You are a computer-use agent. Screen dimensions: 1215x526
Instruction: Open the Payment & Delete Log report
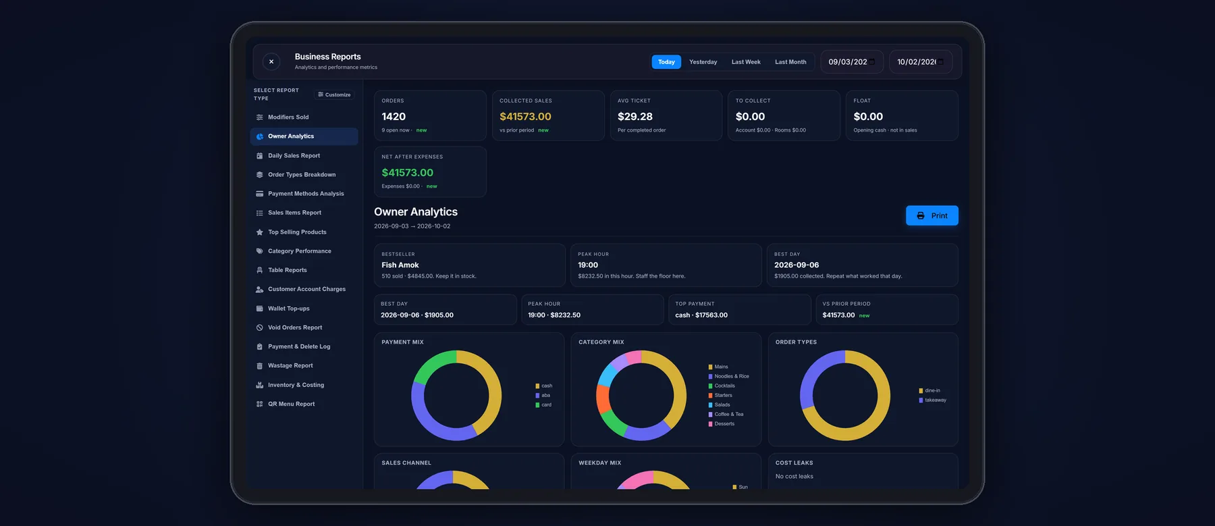(304, 346)
